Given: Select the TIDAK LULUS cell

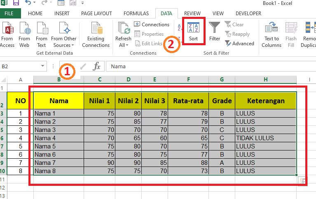Looking at the screenshot, I should [x=266, y=138].
